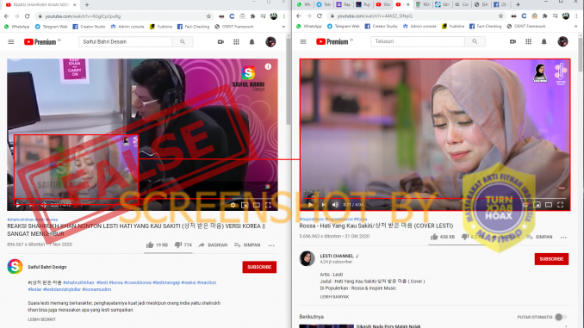Open OSINT Framework bookmark in right window
The height and width of the screenshot is (328, 584).
(526, 27)
